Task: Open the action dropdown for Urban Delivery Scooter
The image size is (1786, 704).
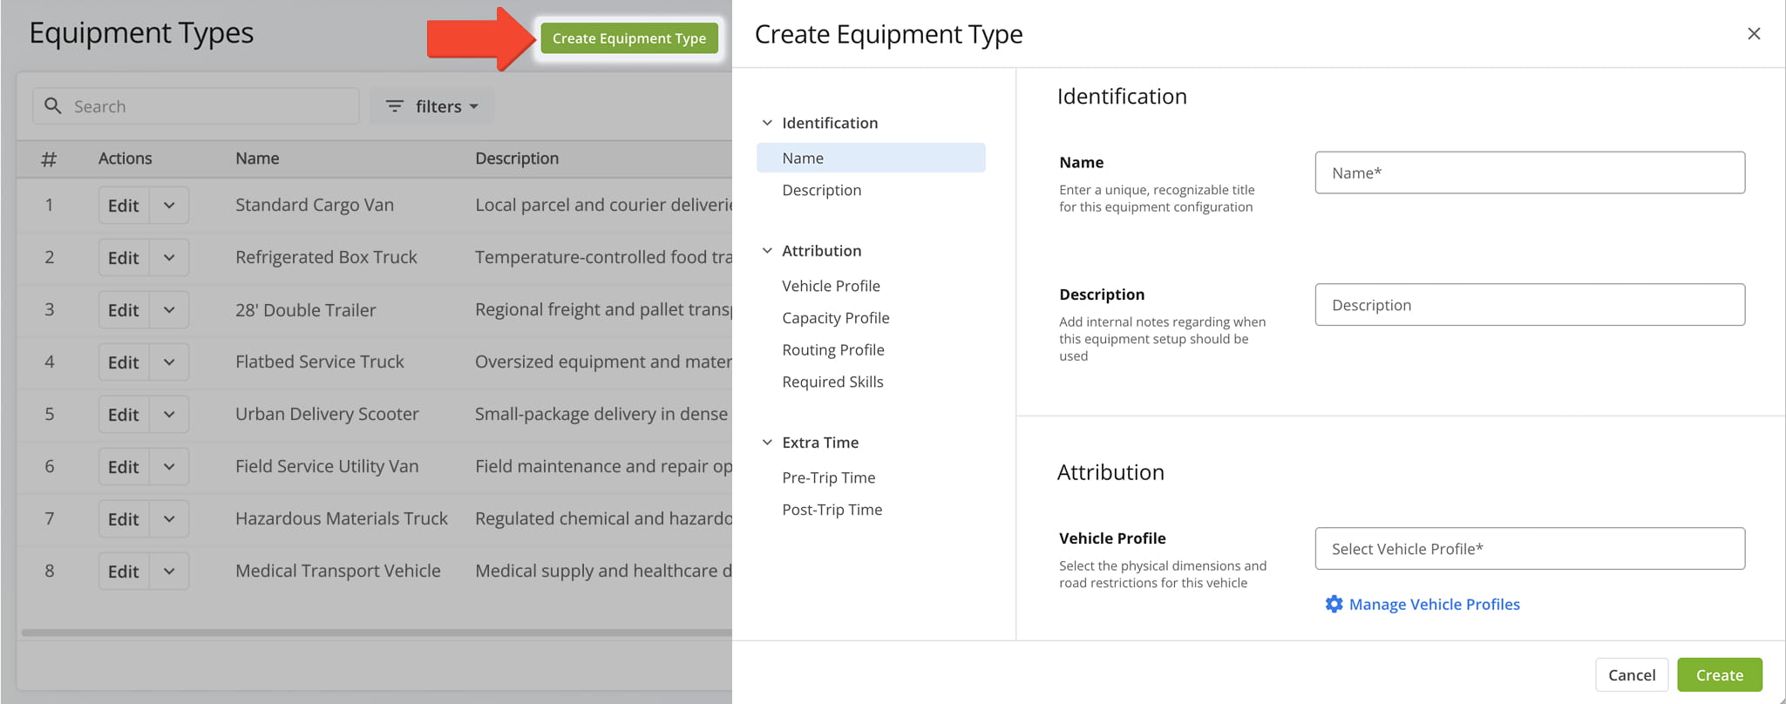Action: [x=169, y=415]
